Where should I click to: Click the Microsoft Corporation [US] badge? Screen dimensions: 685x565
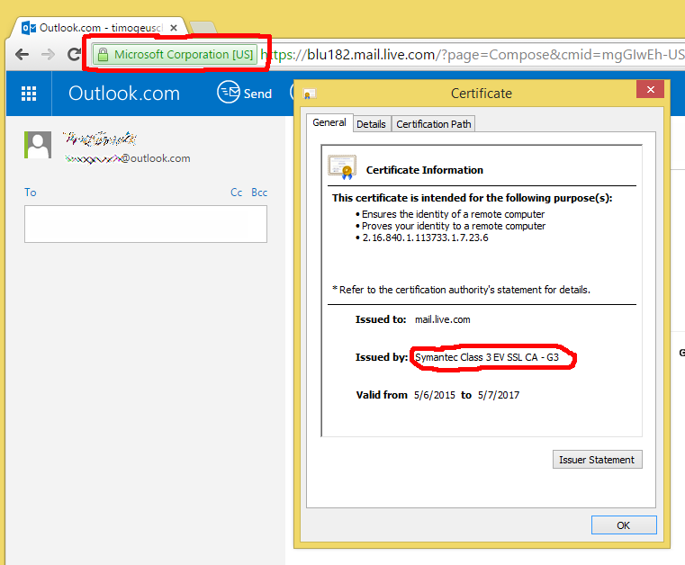(x=175, y=55)
